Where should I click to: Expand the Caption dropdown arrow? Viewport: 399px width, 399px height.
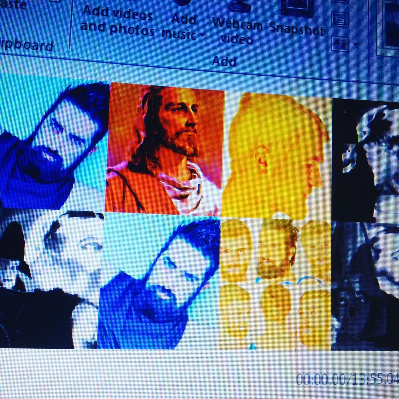[356, 45]
